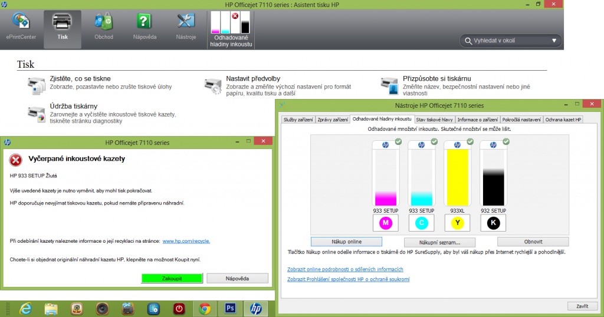The image size is (604, 317).
Task: Click the 'Přizpůsobte si tiskárnu' heading
Action: click(437, 78)
